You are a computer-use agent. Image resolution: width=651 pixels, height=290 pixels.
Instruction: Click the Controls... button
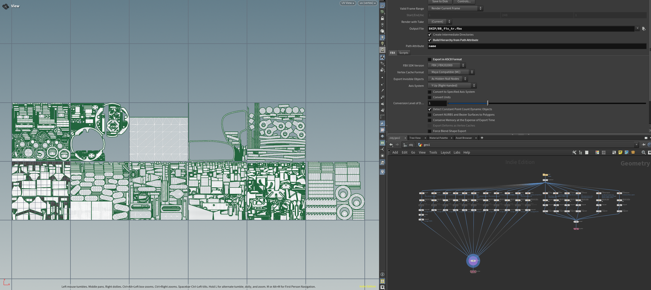[x=464, y=2]
